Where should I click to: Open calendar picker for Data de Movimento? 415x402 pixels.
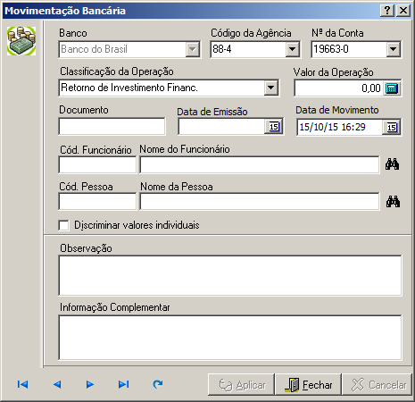(392, 128)
